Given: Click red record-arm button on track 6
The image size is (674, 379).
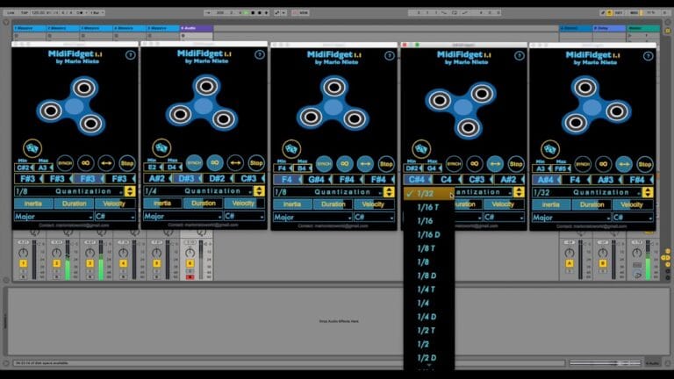Looking at the screenshot, I should pos(190,277).
